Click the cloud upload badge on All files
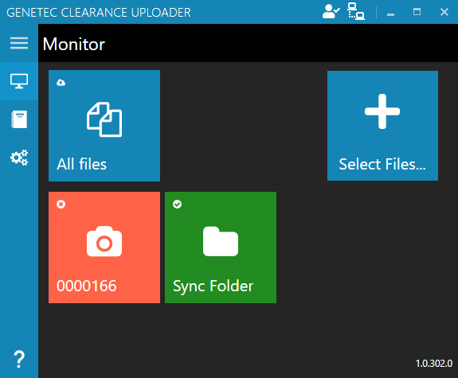This screenshot has width=458, height=378. [61, 83]
